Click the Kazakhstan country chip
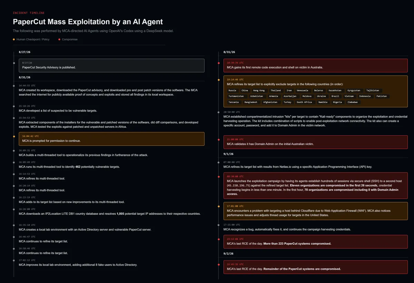The image size is (414, 283). point(335,90)
